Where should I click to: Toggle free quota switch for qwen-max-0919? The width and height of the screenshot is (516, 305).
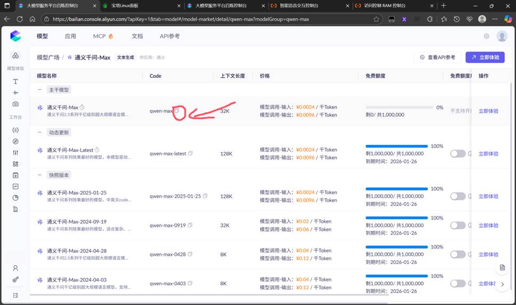pos(457,225)
